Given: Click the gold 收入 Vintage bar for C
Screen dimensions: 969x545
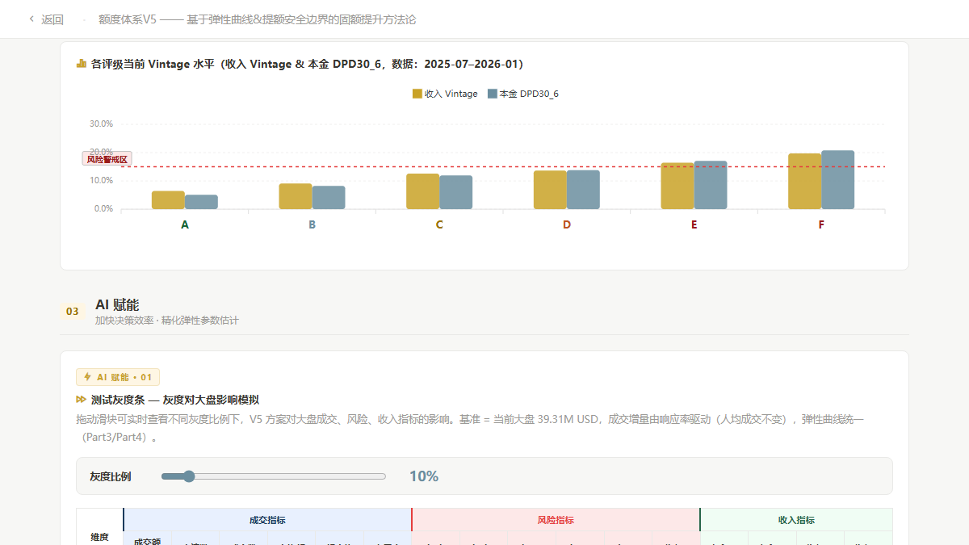Looking at the screenshot, I should click(x=423, y=191).
